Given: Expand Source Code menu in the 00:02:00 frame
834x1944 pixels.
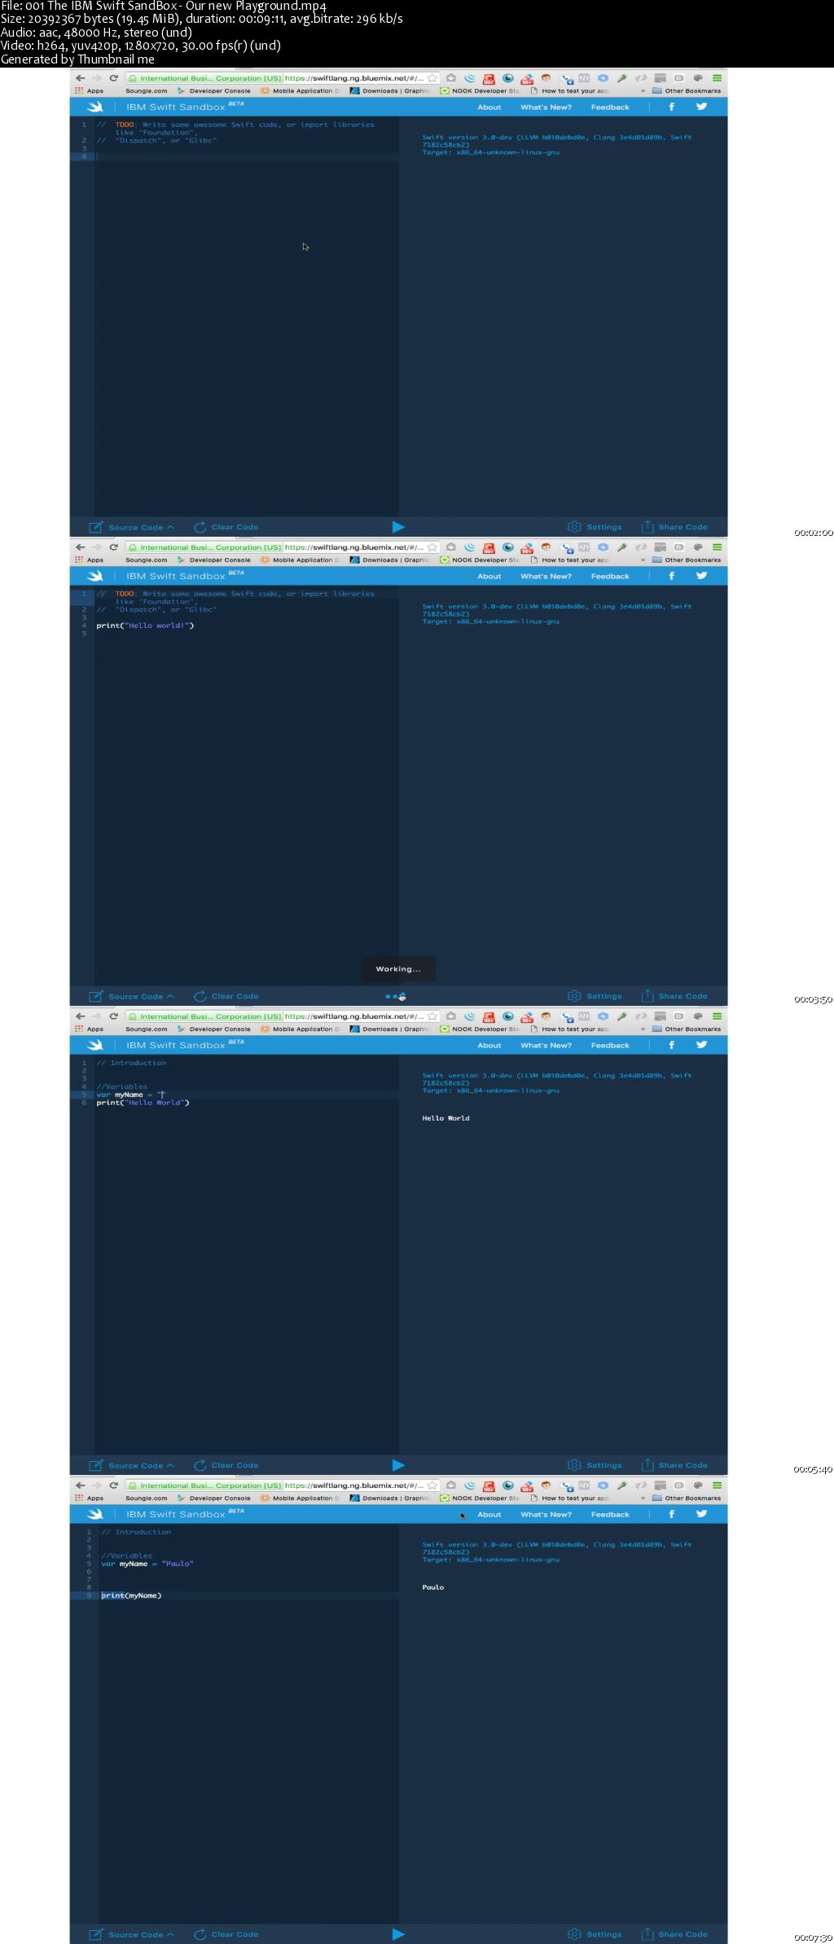Looking at the screenshot, I should point(131,527).
